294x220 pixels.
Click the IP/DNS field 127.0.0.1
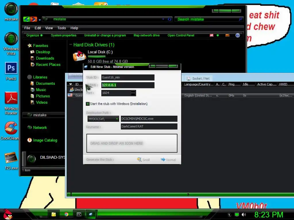(x=128, y=85)
